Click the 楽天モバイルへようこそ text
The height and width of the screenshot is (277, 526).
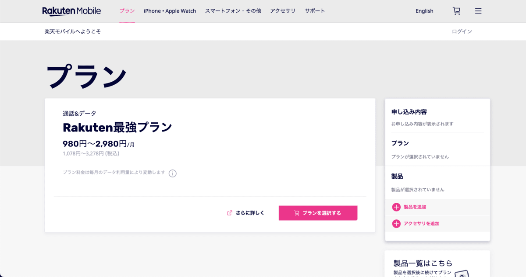click(x=73, y=31)
